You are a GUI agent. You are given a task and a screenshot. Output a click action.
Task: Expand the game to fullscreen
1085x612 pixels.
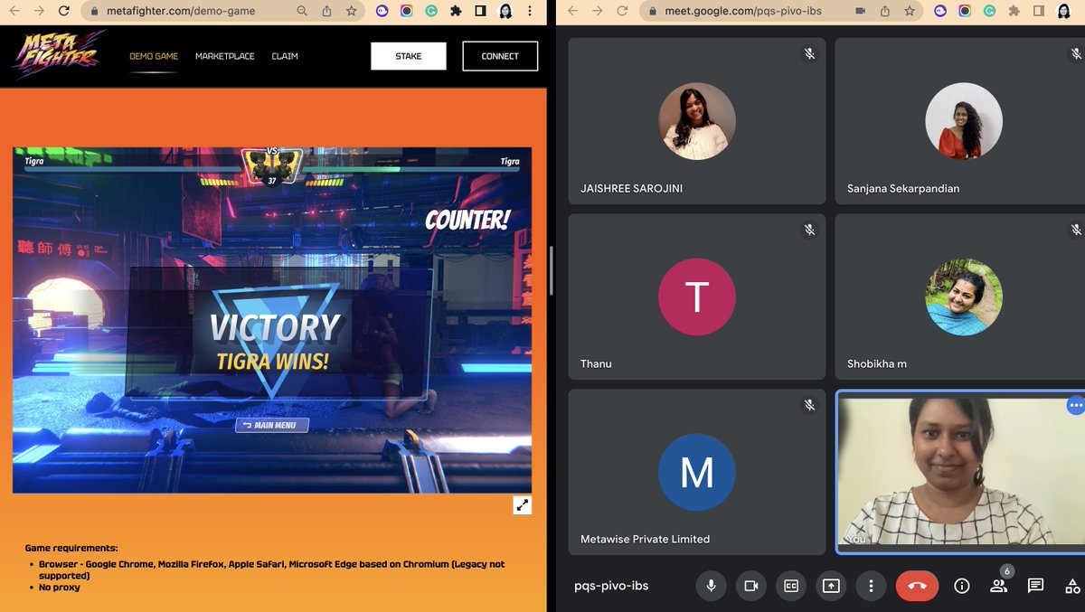click(523, 505)
